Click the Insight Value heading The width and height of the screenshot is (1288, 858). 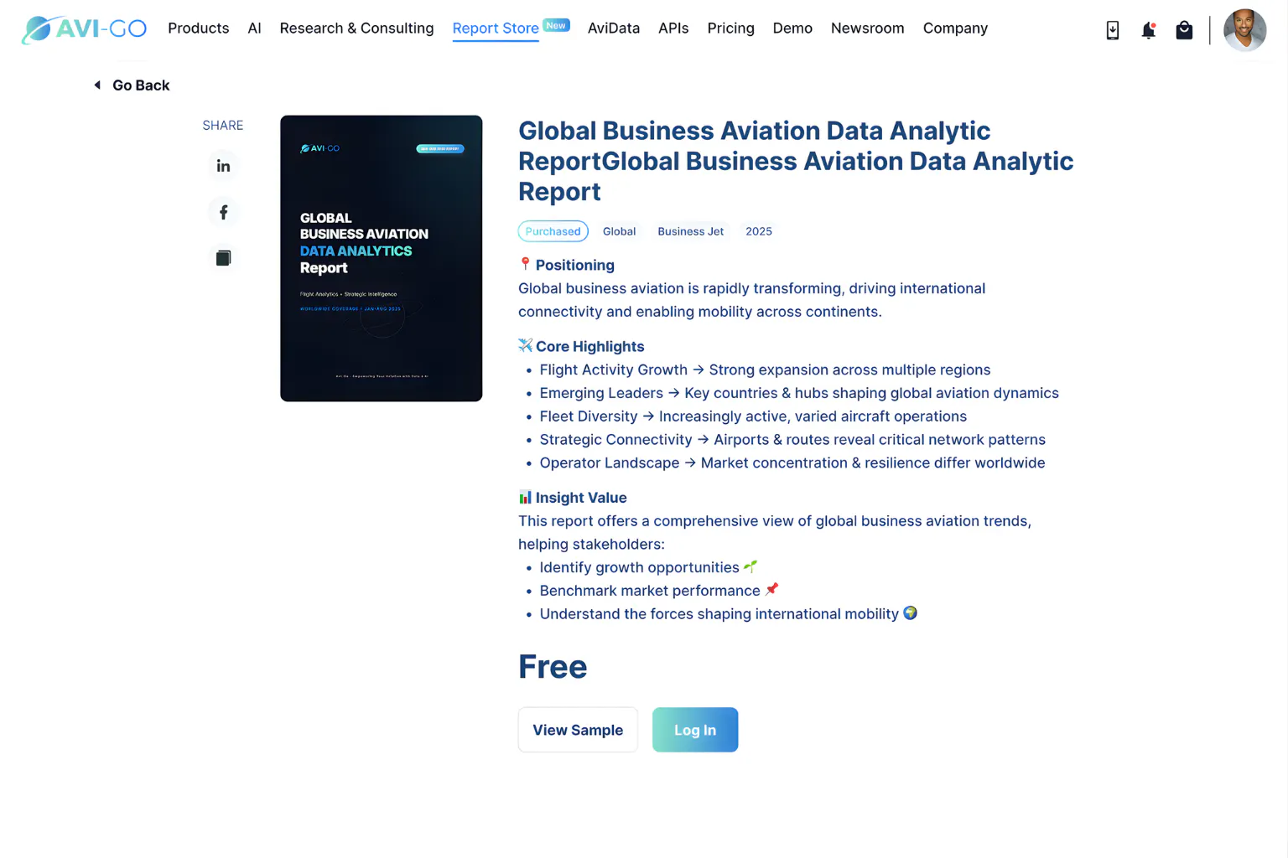580,498
